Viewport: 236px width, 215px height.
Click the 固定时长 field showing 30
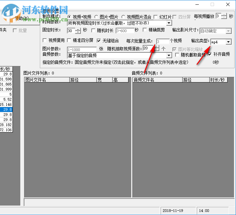(x=71, y=31)
